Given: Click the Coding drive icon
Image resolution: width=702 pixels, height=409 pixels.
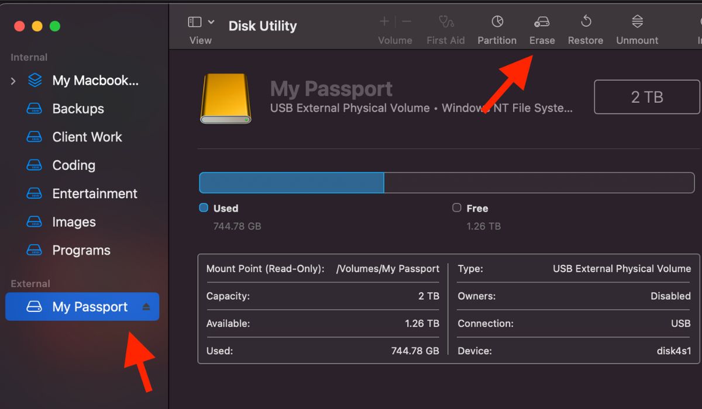Looking at the screenshot, I should click(x=35, y=165).
